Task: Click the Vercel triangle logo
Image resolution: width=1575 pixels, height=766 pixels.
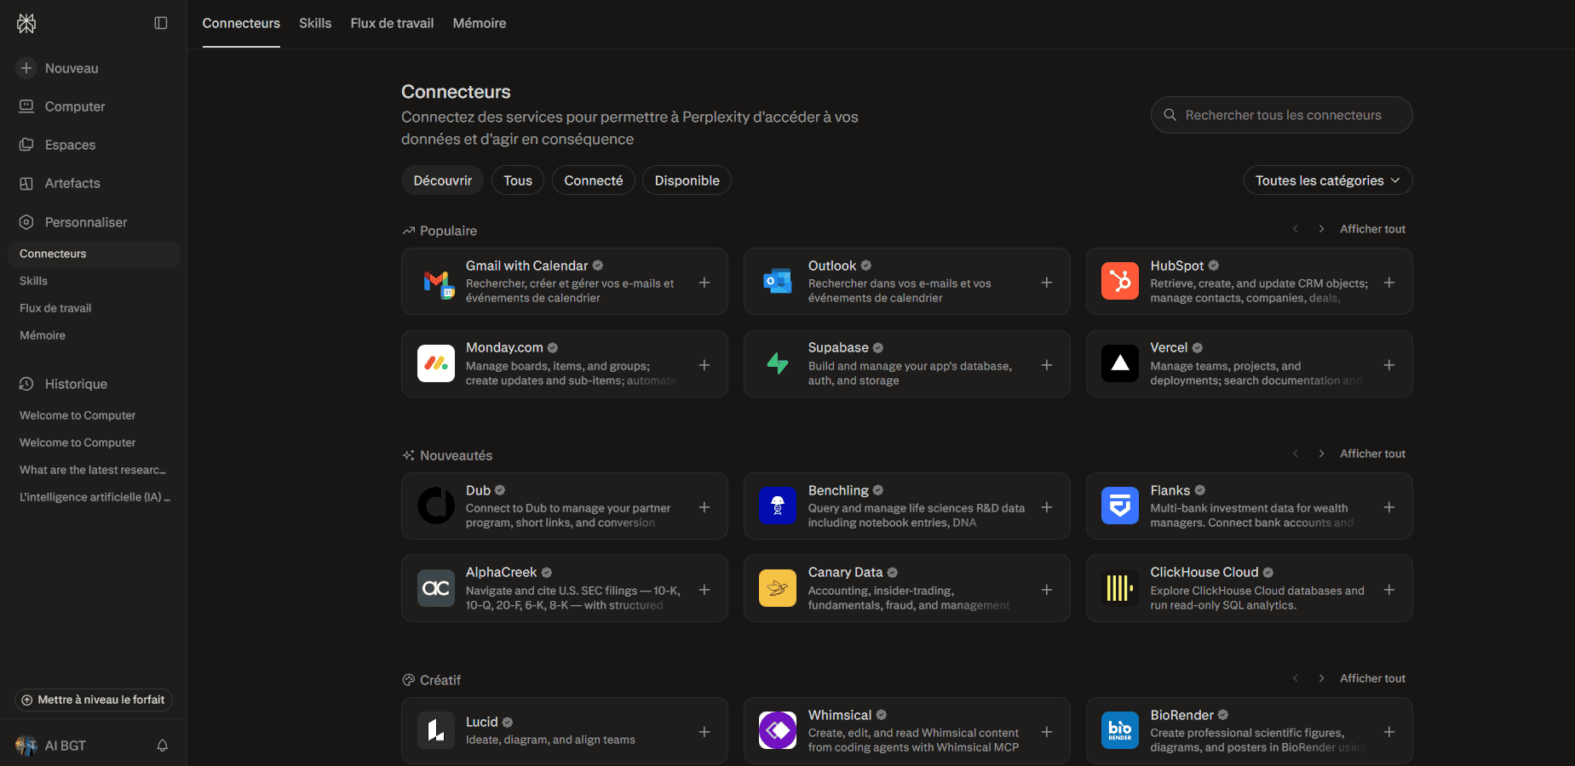Action: pos(1120,363)
